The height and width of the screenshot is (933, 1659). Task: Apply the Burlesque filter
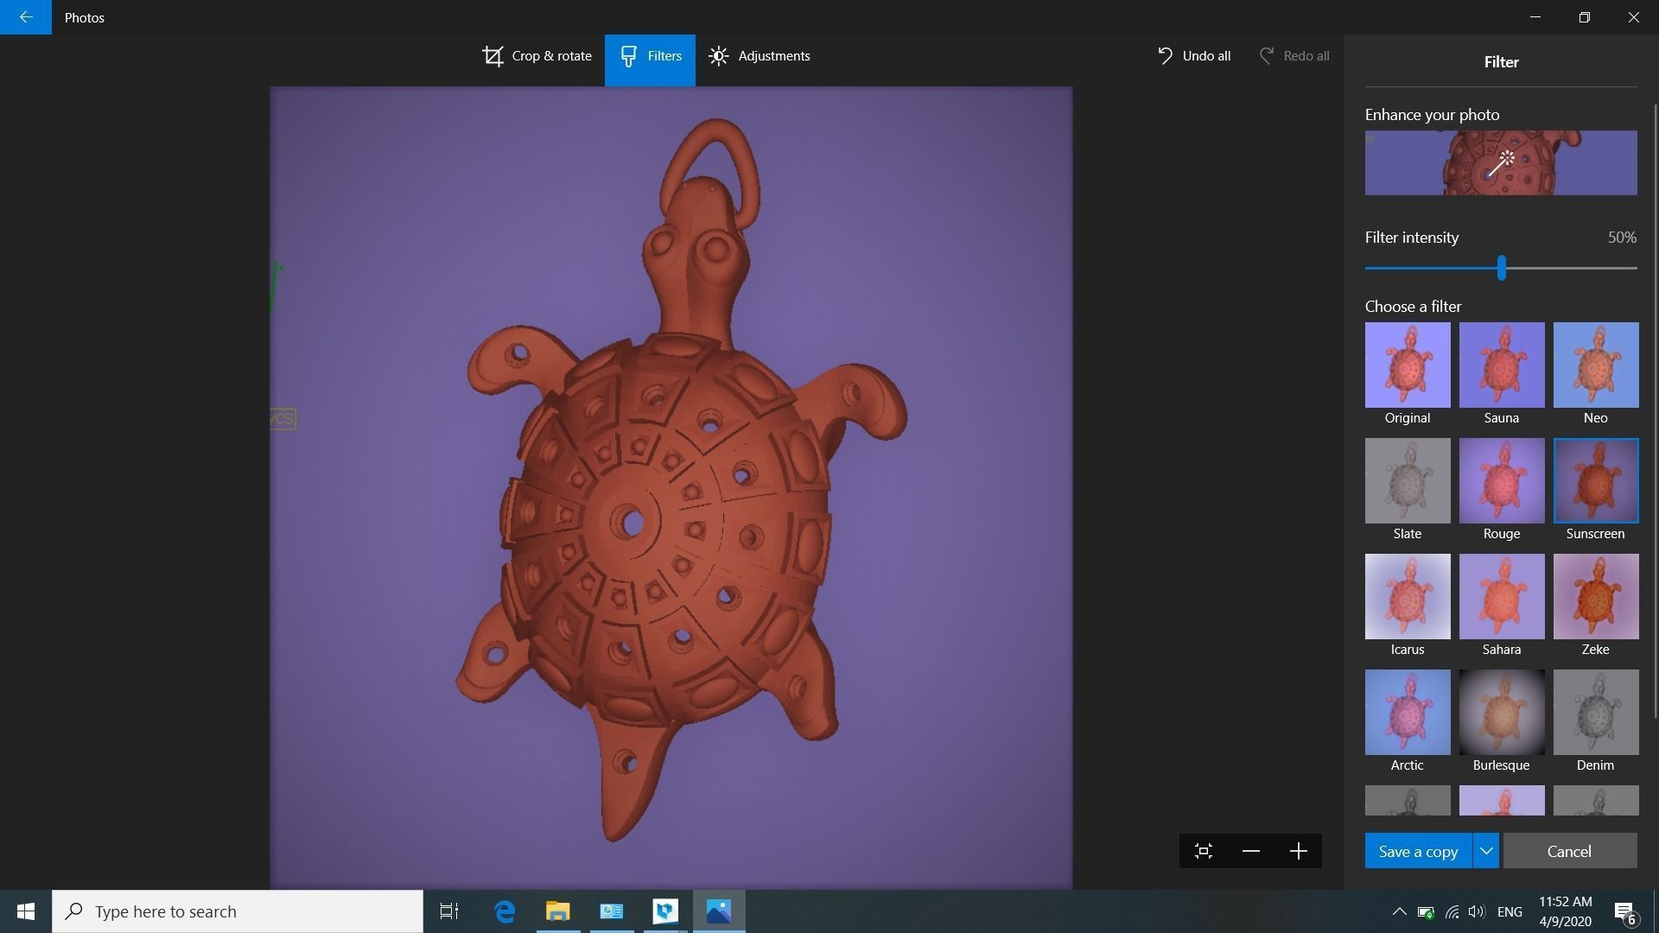(x=1502, y=712)
